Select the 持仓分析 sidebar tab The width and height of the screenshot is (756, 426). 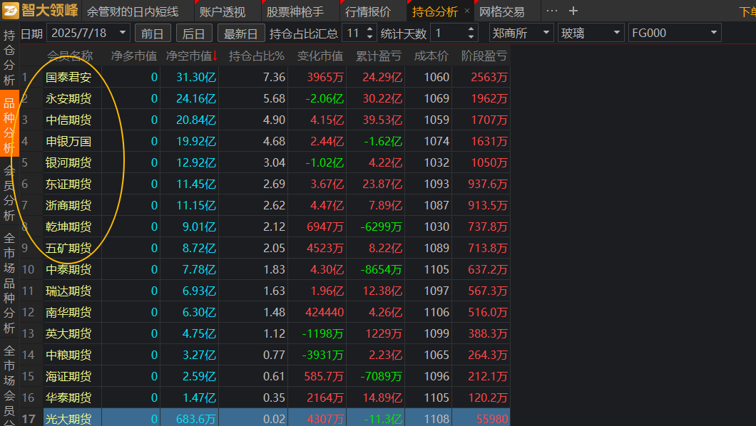pos(9,57)
